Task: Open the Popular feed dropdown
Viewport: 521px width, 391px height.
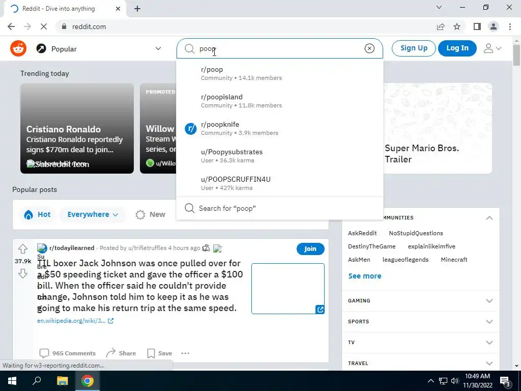Action: tap(99, 49)
